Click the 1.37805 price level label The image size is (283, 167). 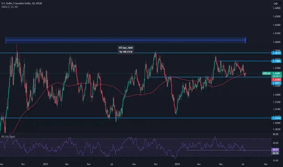(277, 61)
